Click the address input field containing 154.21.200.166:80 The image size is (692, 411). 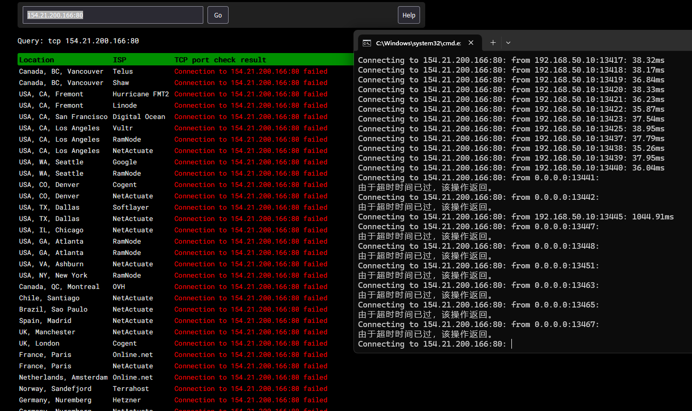[113, 15]
